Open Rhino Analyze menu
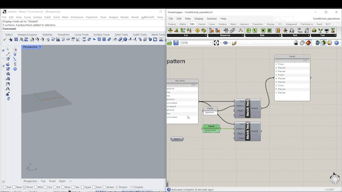 pyautogui.click(x=113, y=17)
